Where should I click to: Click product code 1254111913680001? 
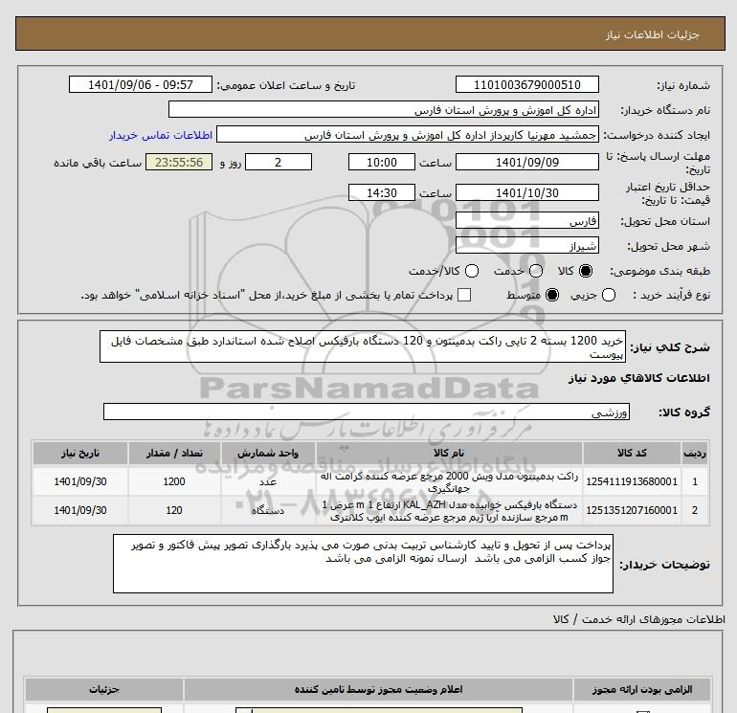632,481
